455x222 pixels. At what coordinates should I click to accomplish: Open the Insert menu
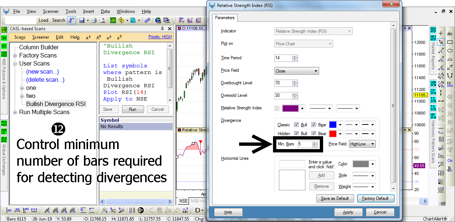[88, 11]
